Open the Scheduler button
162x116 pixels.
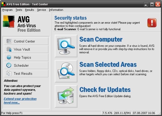coord(26,65)
